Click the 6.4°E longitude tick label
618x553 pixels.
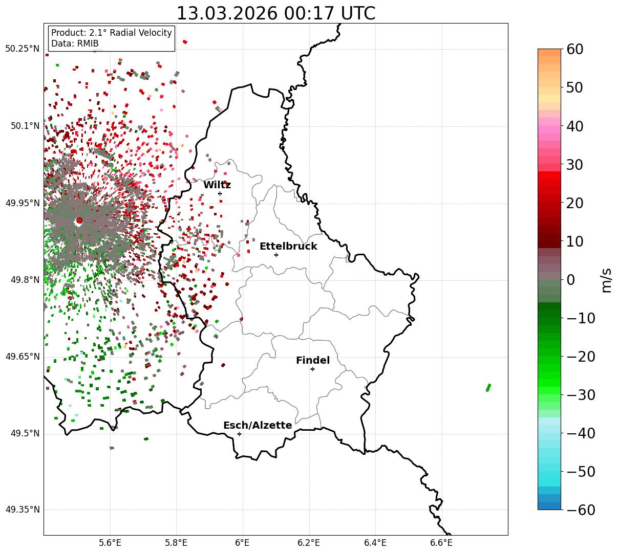[x=375, y=543]
